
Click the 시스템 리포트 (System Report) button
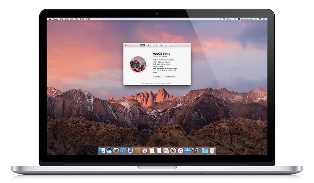pyautogui.click(x=157, y=77)
